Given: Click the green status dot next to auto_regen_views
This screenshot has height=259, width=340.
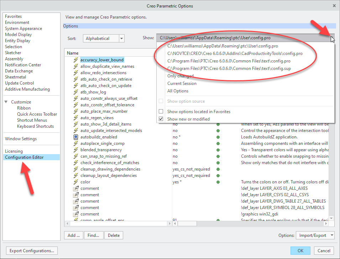Looking at the screenshot, I should pos(217,117).
